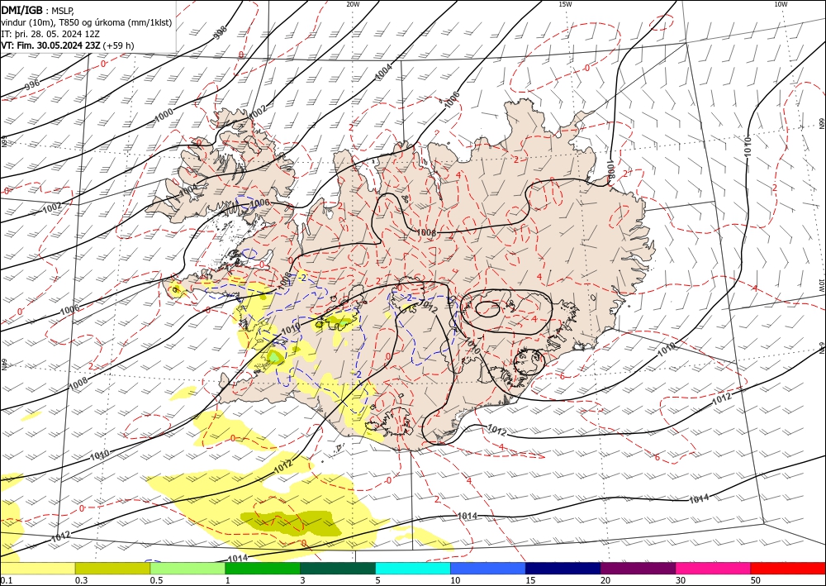Click the olive 0.3–0.5 legend color band
The height and width of the screenshot is (586, 826).
(112, 568)
